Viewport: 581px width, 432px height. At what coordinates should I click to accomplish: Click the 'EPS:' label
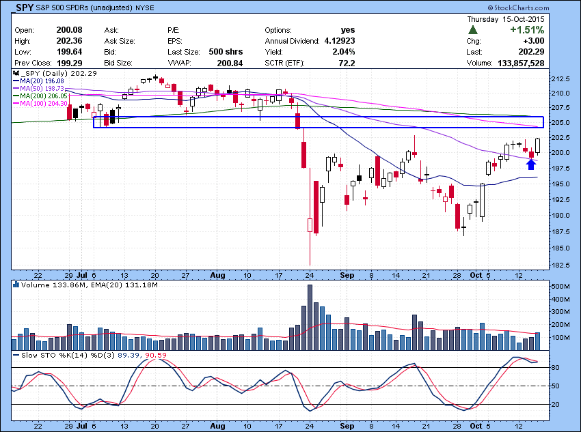pos(175,41)
